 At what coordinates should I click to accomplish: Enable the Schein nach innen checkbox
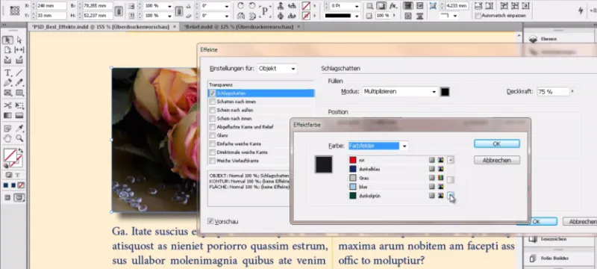pos(212,119)
